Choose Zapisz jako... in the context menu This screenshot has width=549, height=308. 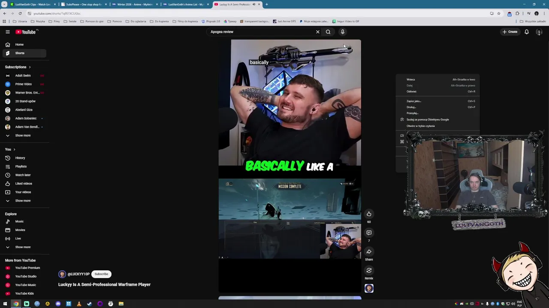click(438, 101)
